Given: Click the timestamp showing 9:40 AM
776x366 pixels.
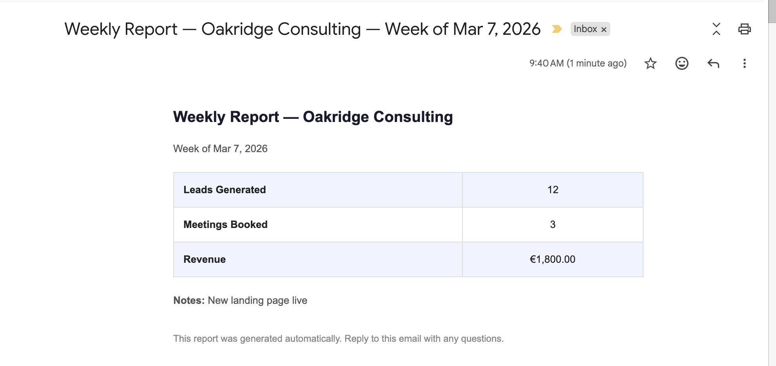Looking at the screenshot, I should pos(577,63).
